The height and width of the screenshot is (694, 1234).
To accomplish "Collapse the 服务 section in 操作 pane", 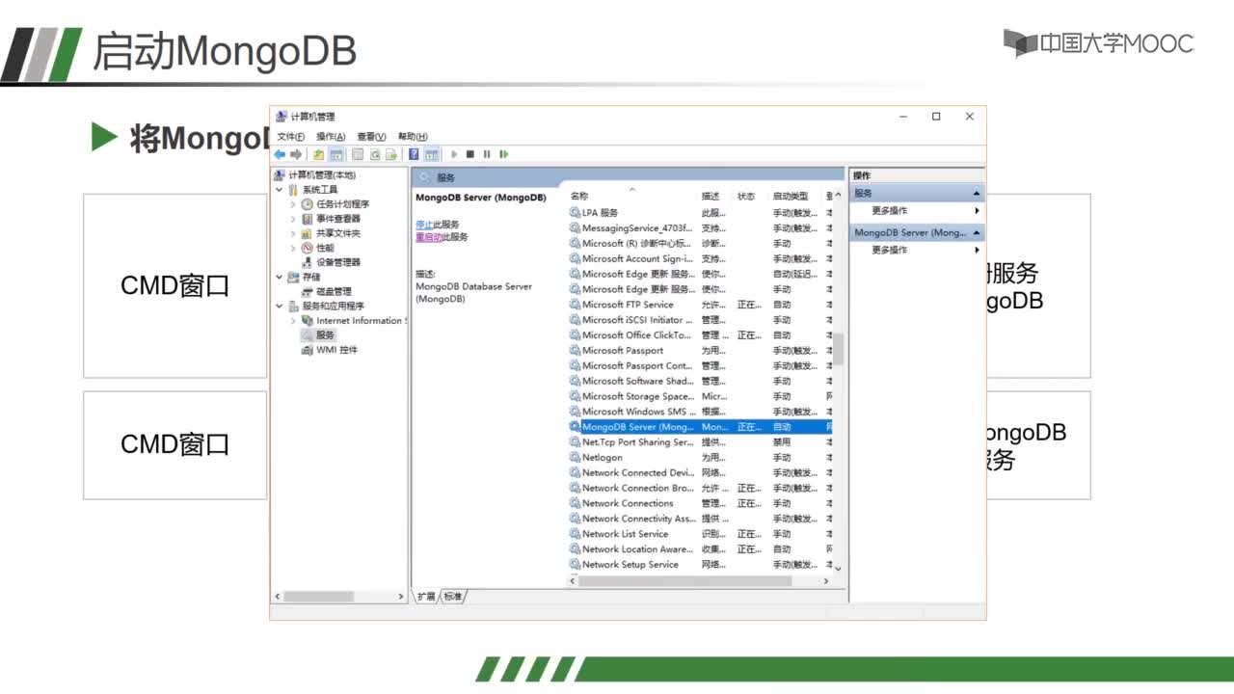I will 976,194.
